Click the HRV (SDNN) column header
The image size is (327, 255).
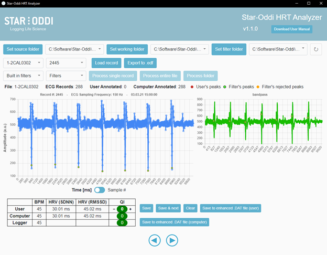pos(61,202)
